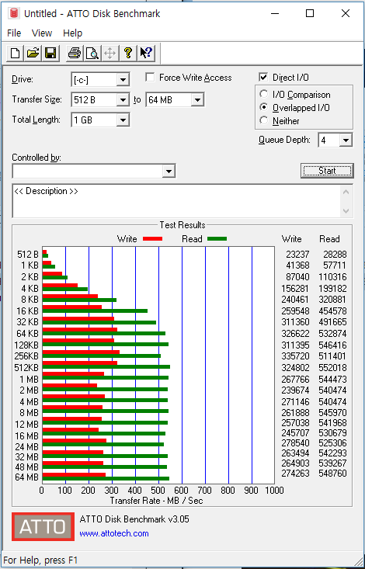Click the Test Results group title
The width and height of the screenshot is (365, 569).
coord(182,225)
